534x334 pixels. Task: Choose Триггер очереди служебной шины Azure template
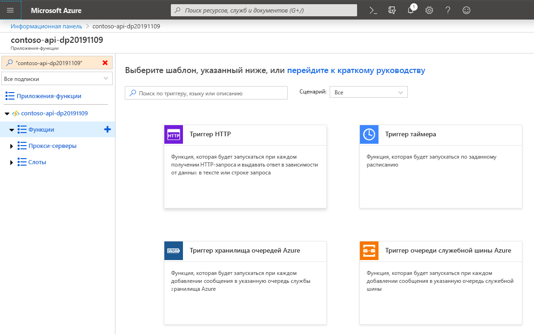click(441, 283)
